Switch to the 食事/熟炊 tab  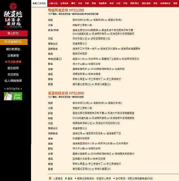pos(134,3)
